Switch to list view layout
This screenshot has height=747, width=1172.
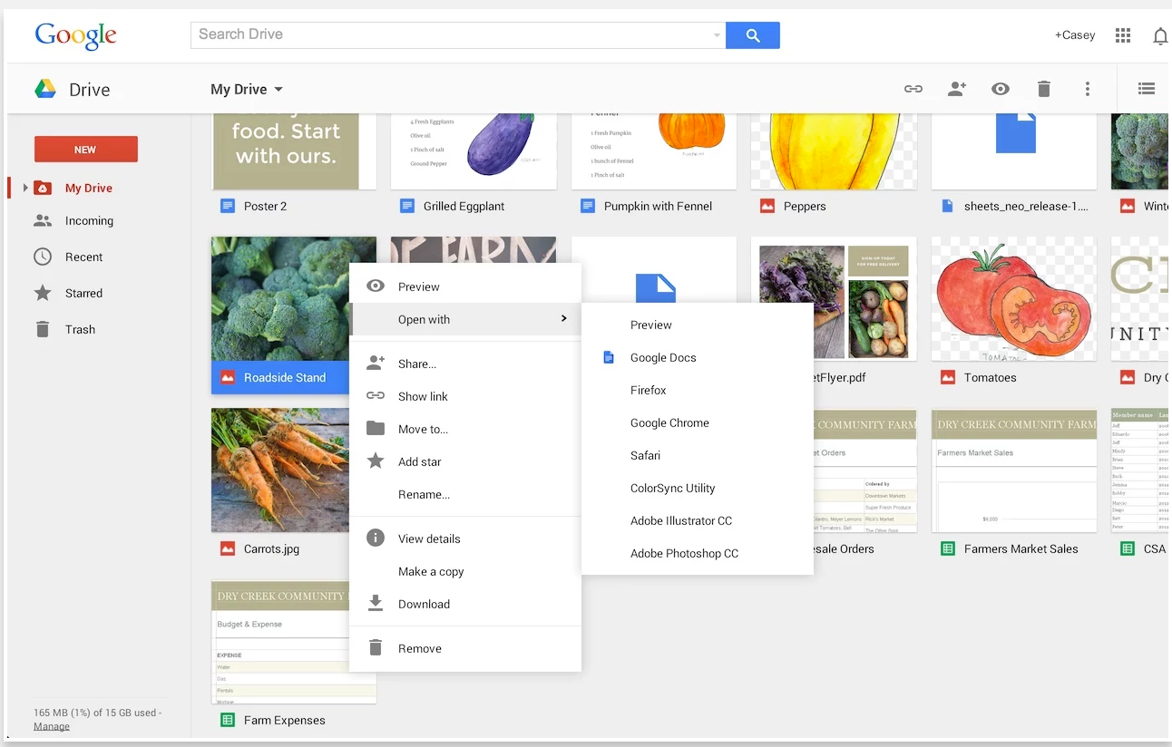[1147, 89]
